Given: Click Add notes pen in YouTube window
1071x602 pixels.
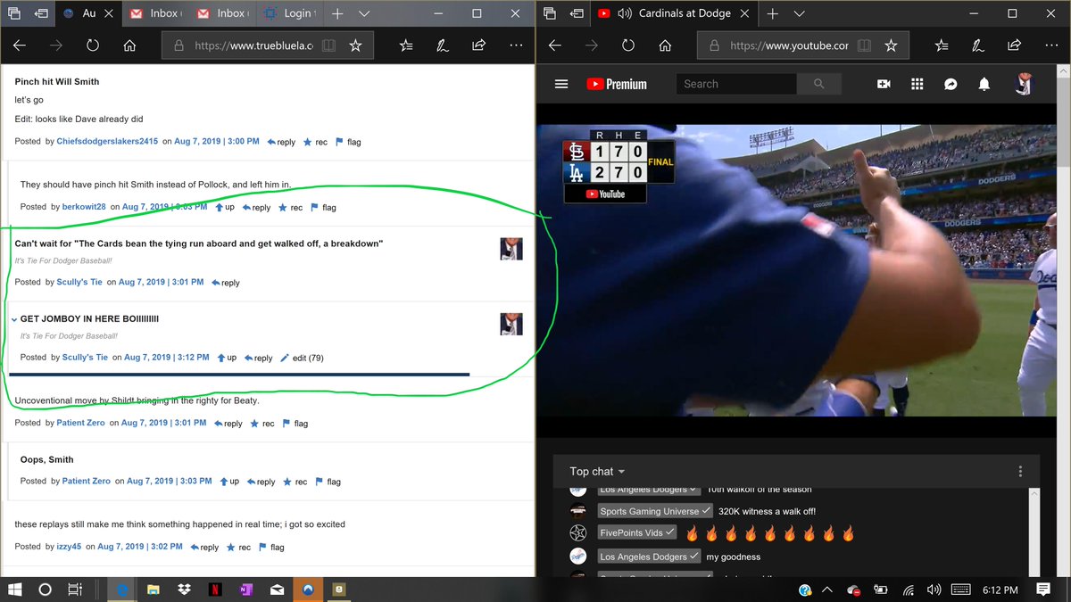Looking at the screenshot, I should [x=978, y=45].
